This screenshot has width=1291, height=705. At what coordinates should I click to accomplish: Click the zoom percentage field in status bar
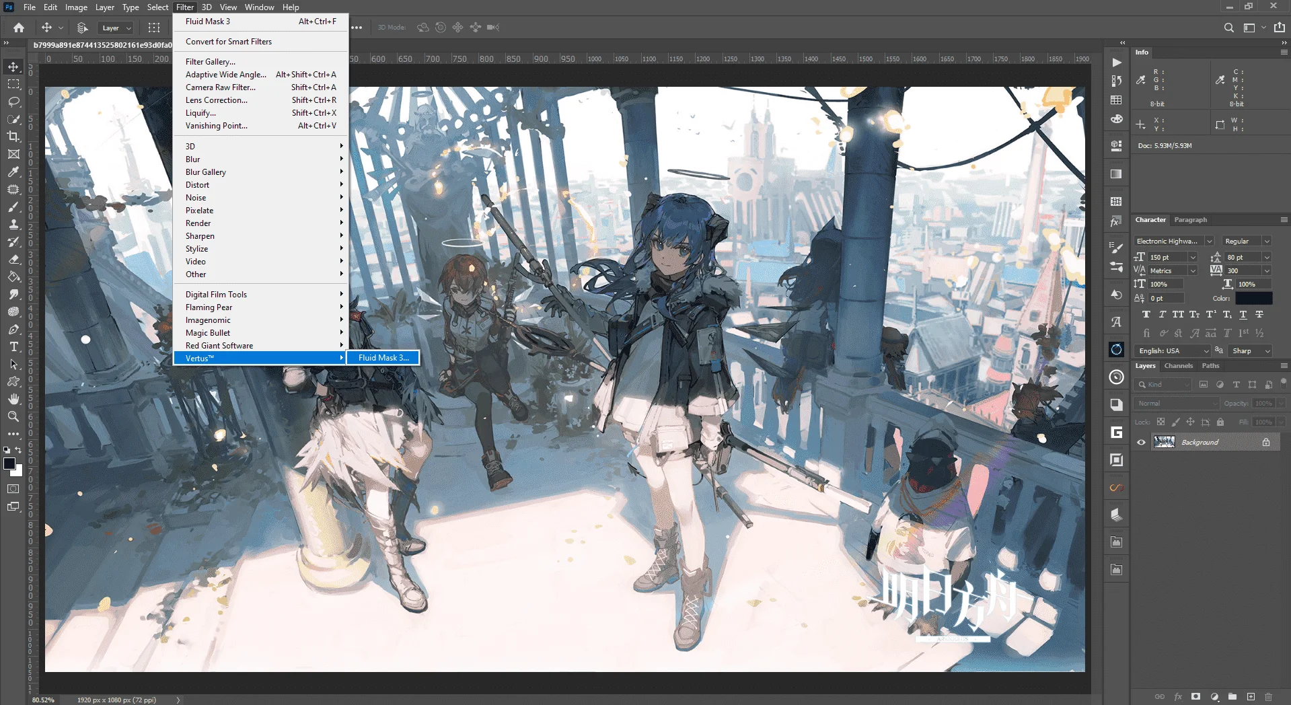pos(44,700)
